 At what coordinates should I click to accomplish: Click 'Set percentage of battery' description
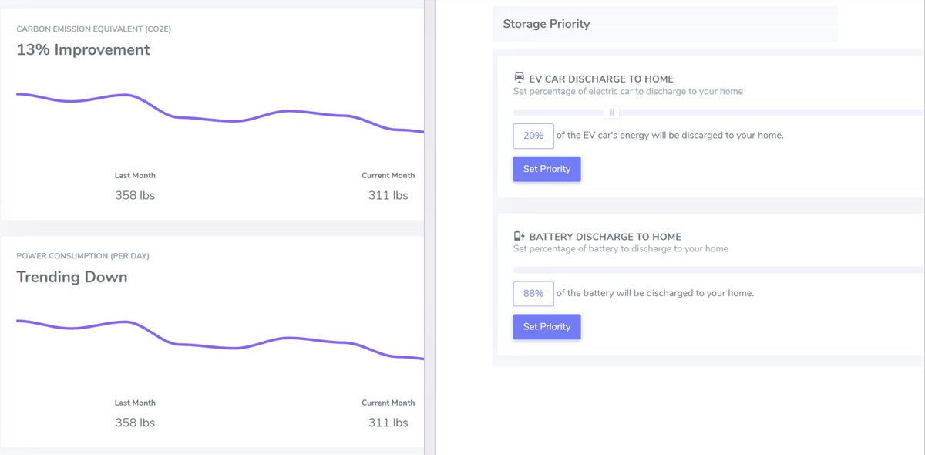[621, 248]
